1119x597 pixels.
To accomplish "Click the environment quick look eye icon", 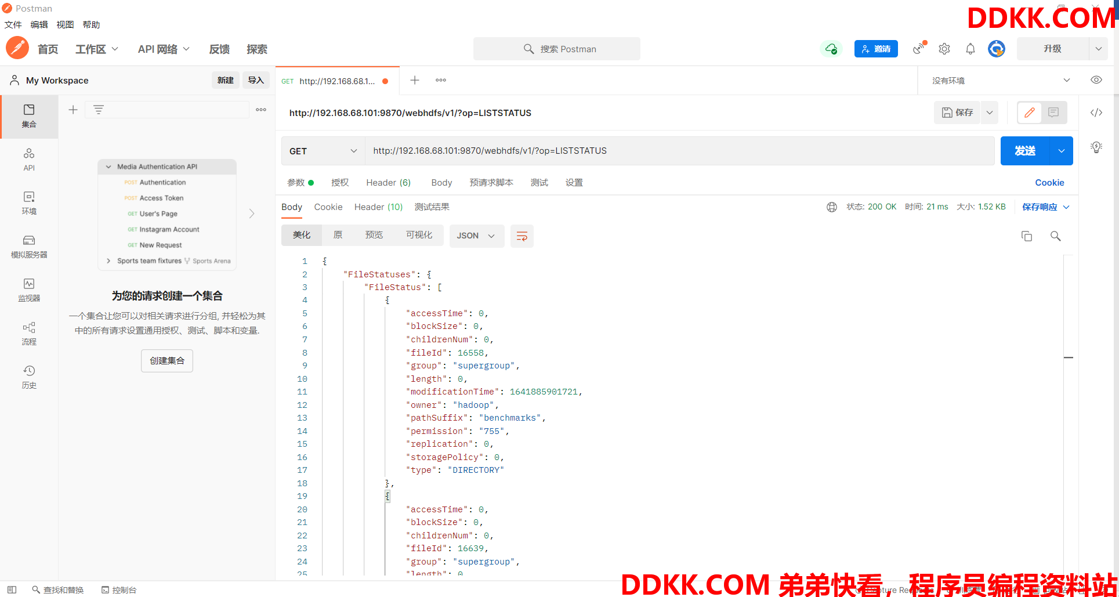I will click(x=1096, y=80).
